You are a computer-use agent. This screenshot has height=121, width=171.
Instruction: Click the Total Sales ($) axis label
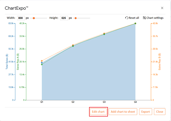(7, 62)
